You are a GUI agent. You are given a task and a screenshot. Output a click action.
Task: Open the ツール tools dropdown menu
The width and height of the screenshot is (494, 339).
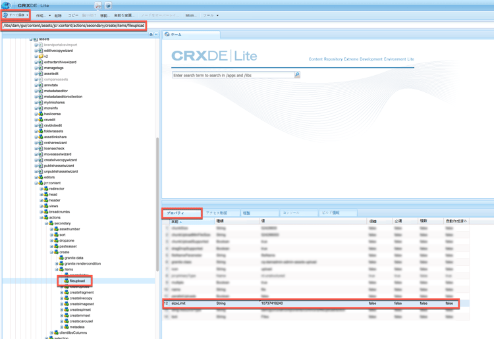[211, 15]
